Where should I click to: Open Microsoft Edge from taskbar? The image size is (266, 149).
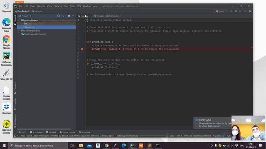[x=124, y=145]
